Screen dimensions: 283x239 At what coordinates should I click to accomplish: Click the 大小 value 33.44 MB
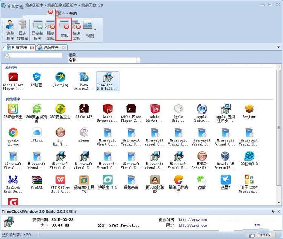pyautogui.click(x=60, y=225)
